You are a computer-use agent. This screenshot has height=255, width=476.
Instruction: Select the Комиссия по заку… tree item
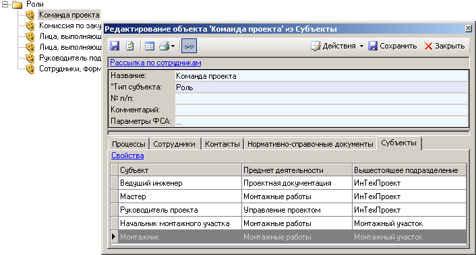[x=70, y=26]
